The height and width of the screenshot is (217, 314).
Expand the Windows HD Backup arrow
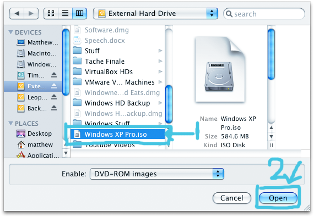[x=160, y=103]
